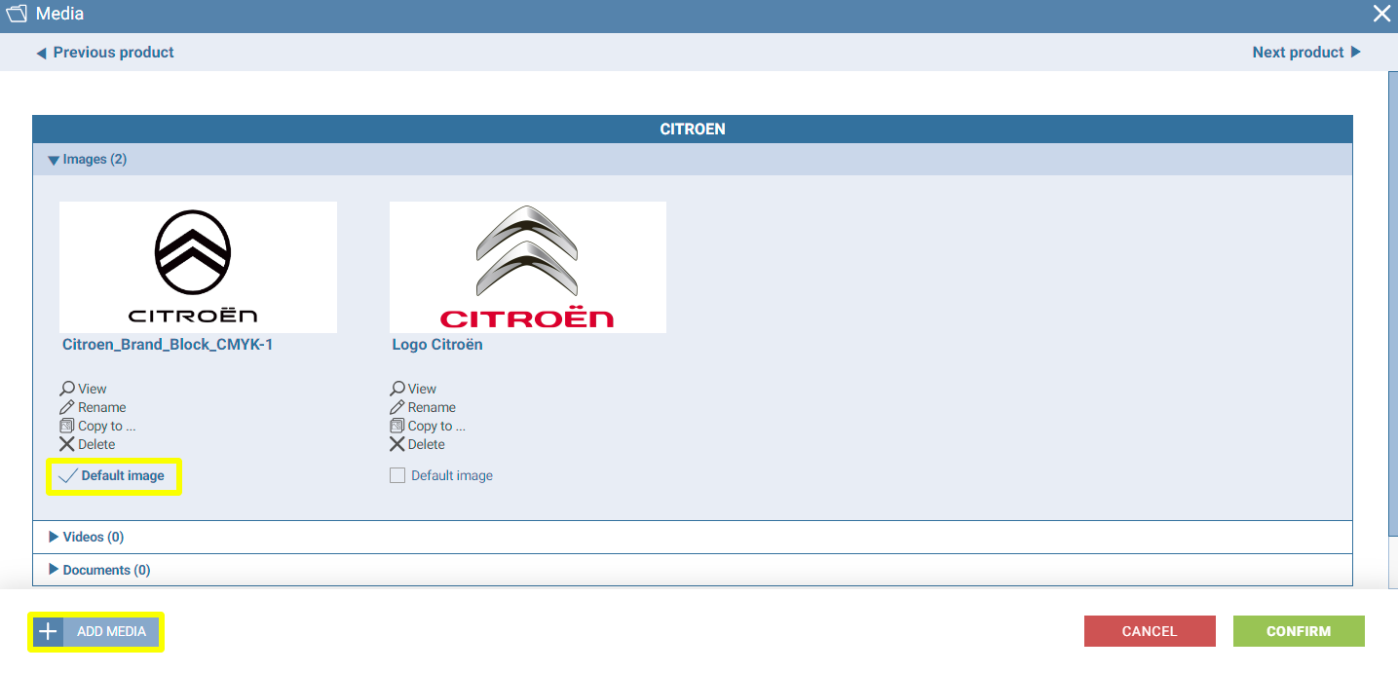This screenshot has width=1398, height=673.
Task: Click the Citroen_Brand_Block_CMYK-1 file name
Action: (x=168, y=345)
